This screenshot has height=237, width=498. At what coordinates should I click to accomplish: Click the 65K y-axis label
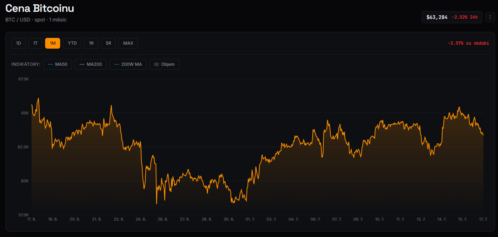pos(25,113)
